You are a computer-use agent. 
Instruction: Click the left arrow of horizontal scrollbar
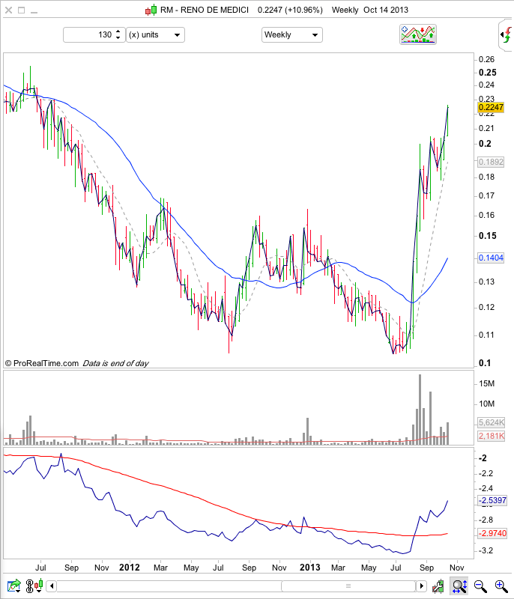tap(52, 586)
